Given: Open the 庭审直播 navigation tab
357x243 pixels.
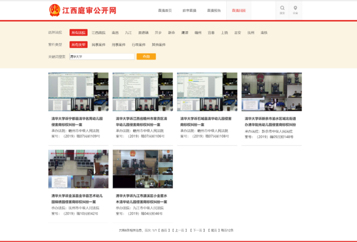Looking at the screenshot, I should point(189,10).
